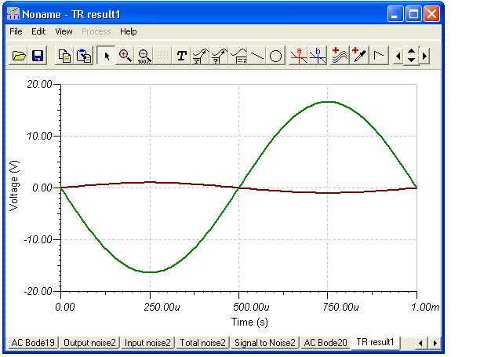Switch to the Input noise2 tab

pyautogui.click(x=147, y=343)
